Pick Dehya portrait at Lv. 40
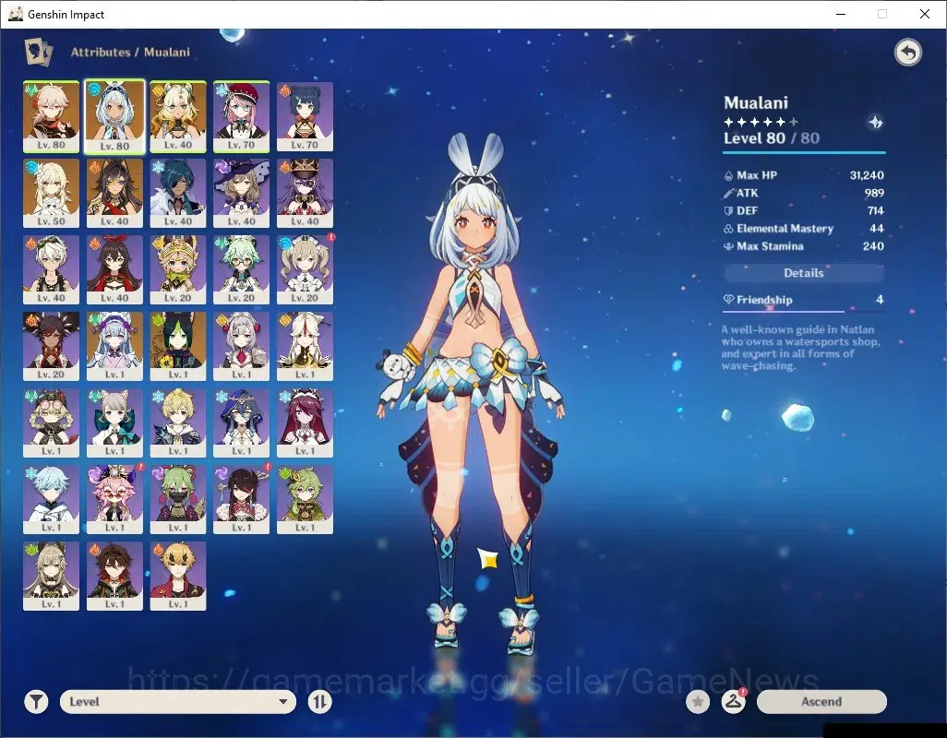This screenshot has height=738, width=947. pyautogui.click(x=114, y=193)
